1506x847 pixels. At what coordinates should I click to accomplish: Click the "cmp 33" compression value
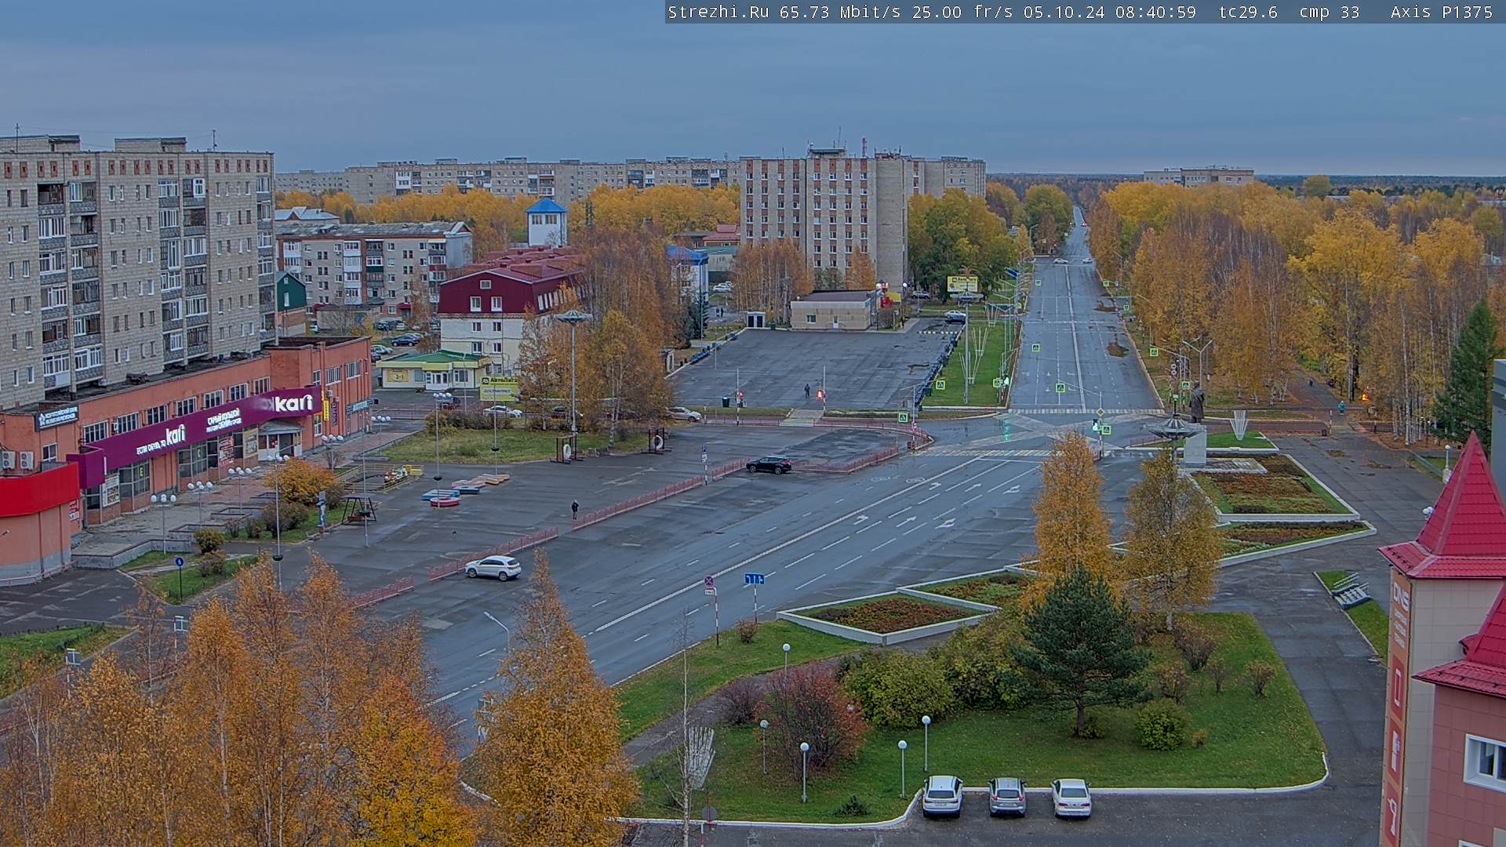click(x=1329, y=12)
